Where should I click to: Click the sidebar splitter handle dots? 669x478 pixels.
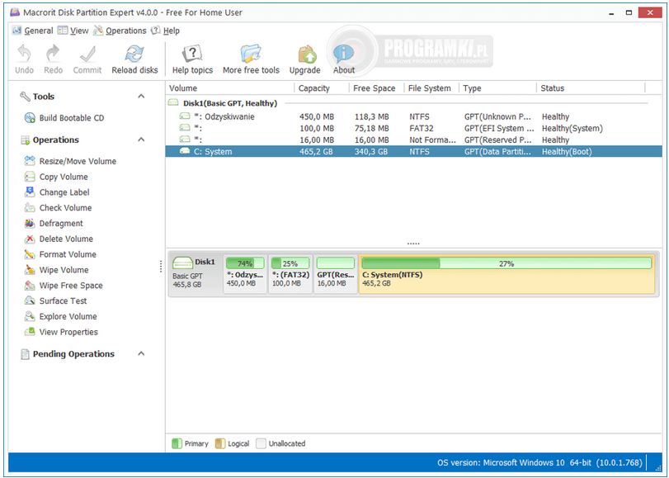coord(161,266)
